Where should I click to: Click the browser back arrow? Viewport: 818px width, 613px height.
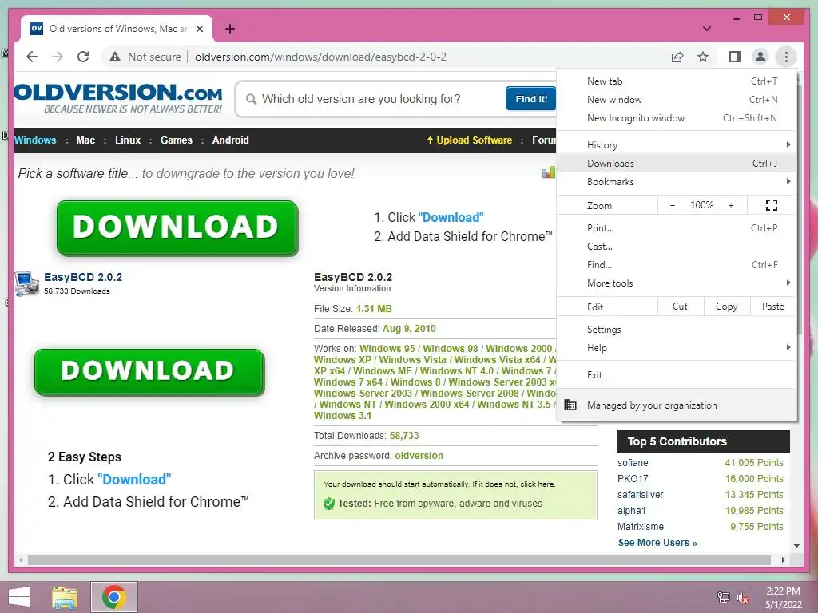coord(32,57)
